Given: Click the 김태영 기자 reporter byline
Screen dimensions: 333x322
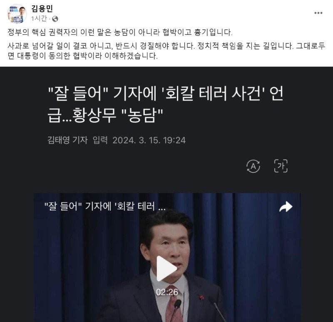Looking at the screenshot, I should point(67,140).
